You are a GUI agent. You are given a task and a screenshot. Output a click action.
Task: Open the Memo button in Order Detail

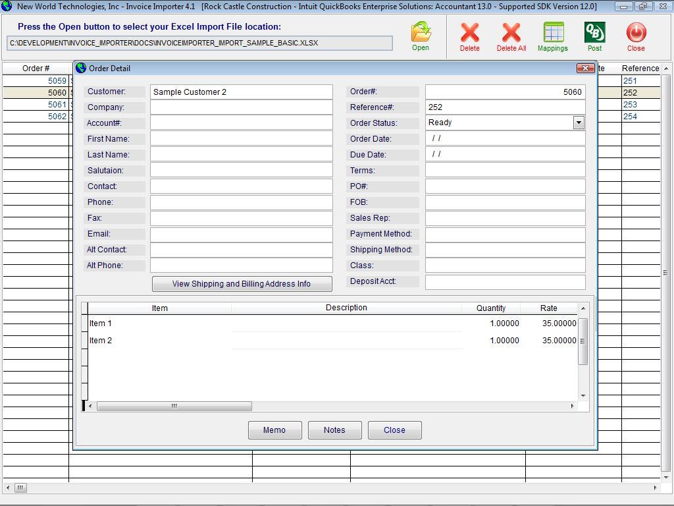coord(274,430)
